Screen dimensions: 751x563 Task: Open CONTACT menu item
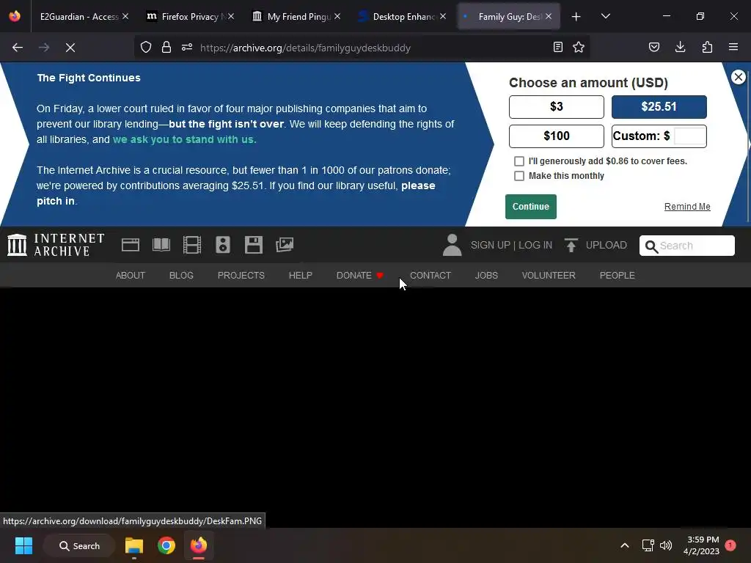430,276
